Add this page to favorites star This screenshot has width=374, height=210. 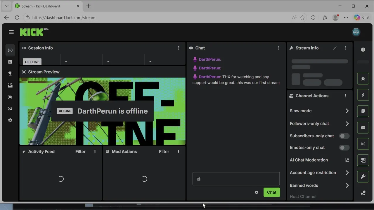coord(302,17)
